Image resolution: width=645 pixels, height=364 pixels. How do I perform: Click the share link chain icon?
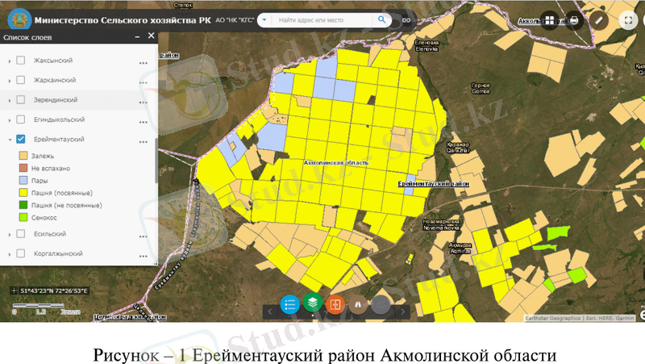click(x=406, y=20)
